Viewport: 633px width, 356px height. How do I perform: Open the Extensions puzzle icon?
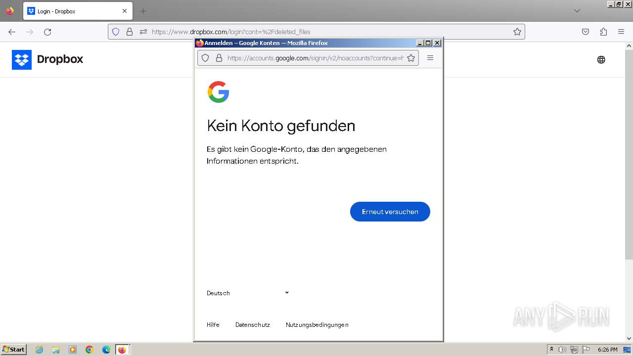point(603,32)
